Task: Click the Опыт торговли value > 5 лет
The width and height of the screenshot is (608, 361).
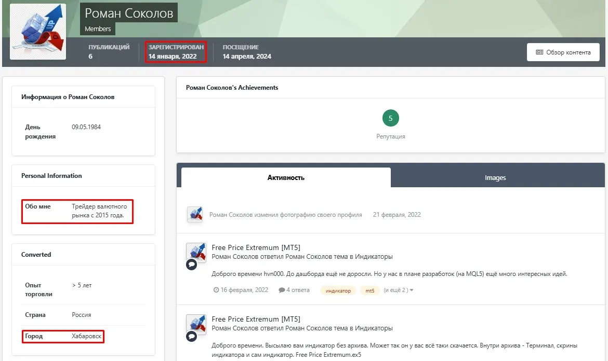Action: click(x=82, y=285)
